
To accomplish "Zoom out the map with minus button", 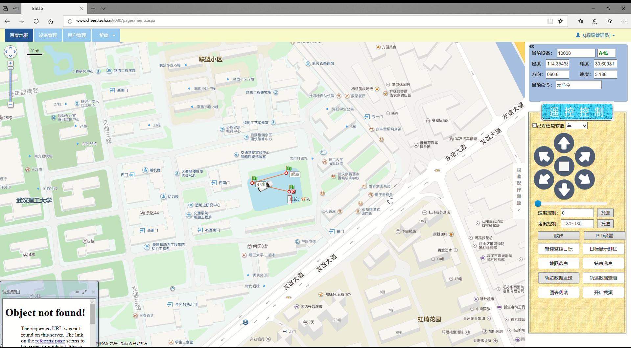I will 11,105.
